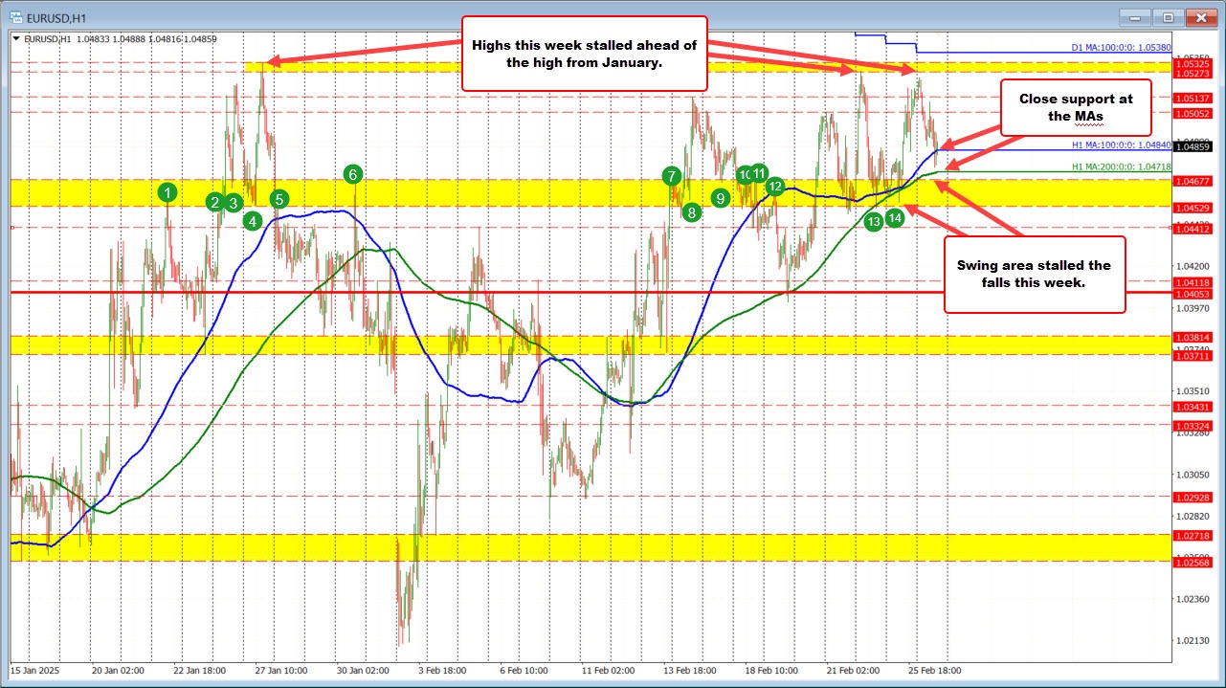Click the 'Highs this week stalled' annotation box

tap(585, 54)
